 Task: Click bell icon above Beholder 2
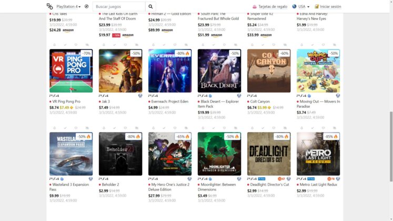click(104, 128)
